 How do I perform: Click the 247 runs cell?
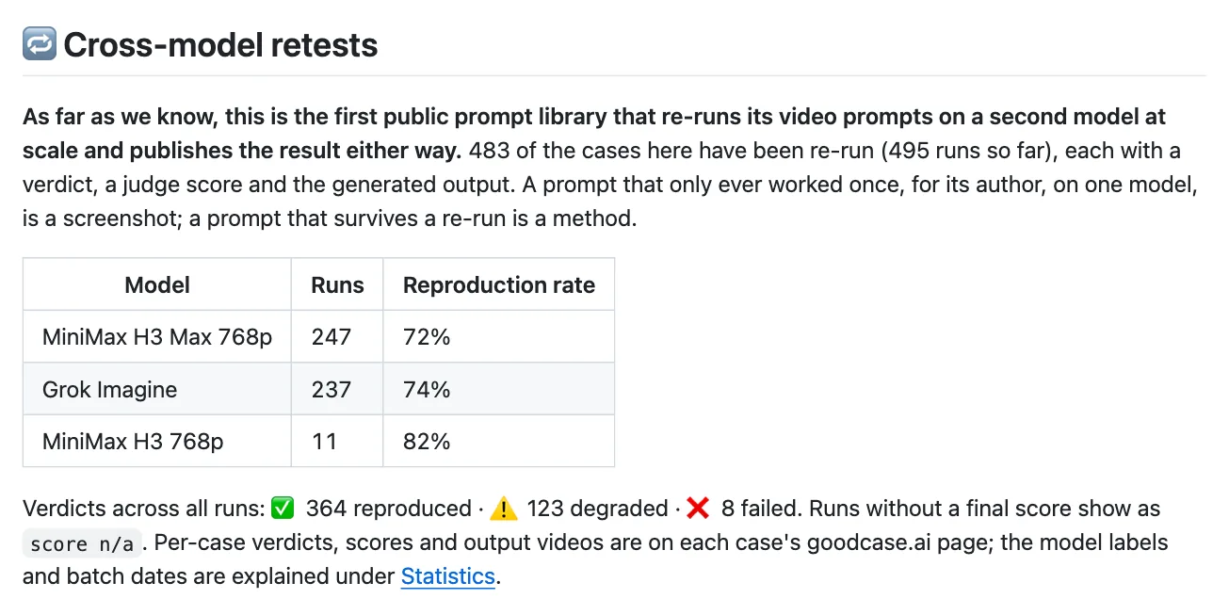[x=337, y=336]
